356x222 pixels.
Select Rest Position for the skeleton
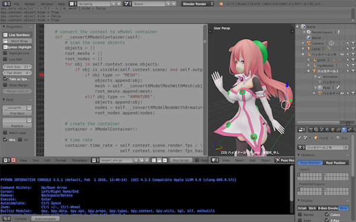[336, 163]
